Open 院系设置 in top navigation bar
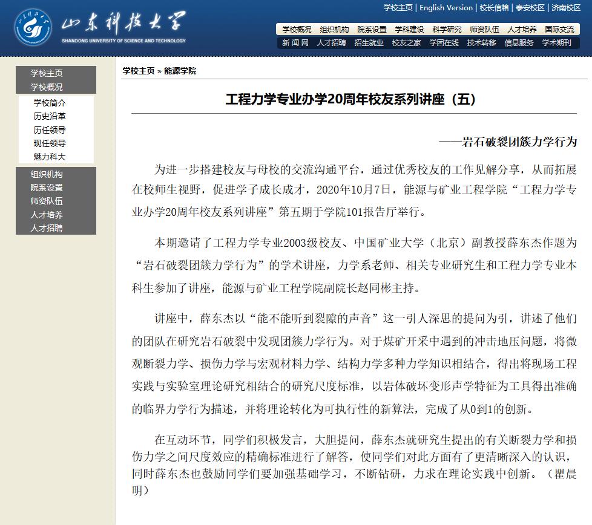This screenshot has height=525, width=592. pyautogui.click(x=372, y=30)
